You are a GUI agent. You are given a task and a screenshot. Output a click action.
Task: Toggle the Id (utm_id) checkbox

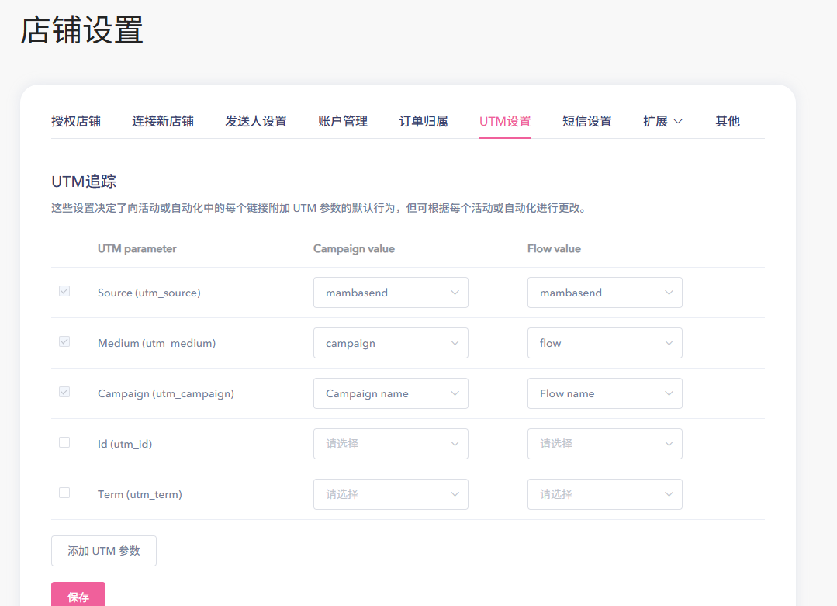[64, 442]
